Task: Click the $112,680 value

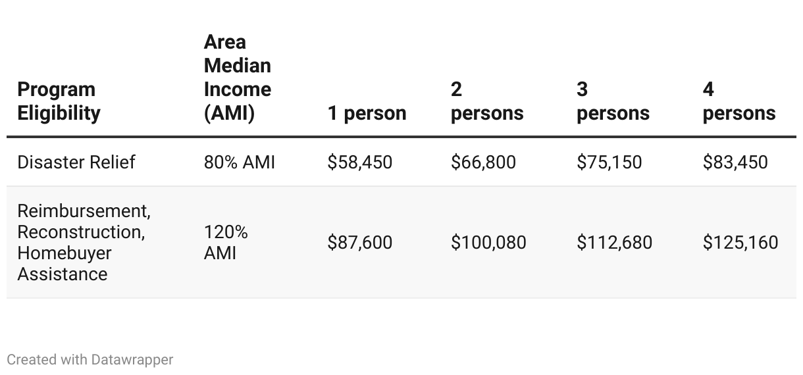Action: [614, 242]
